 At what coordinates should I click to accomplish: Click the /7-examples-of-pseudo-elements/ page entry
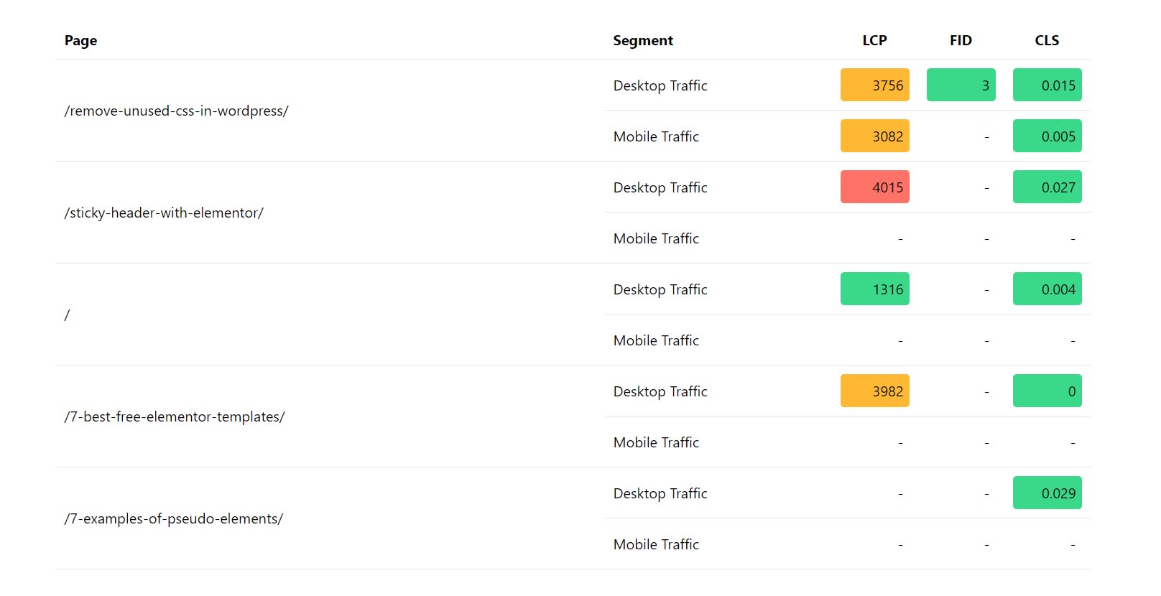pos(174,518)
